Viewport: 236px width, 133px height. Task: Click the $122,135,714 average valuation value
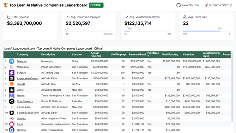coord(138,23)
